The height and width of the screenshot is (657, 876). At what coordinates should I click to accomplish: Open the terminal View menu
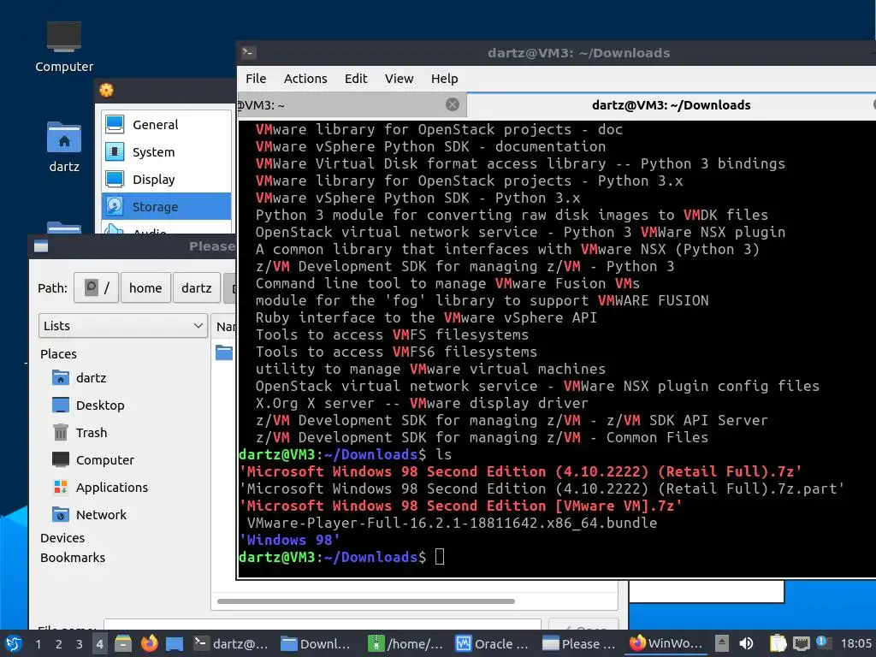pyautogui.click(x=399, y=79)
